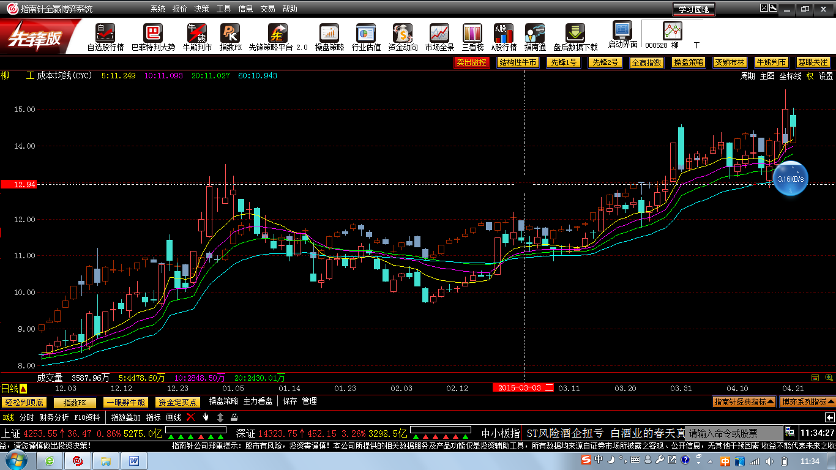The width and height of the screenshot is (836, 470).
Task: Click the boxed X icon in title bar
Action: (x=763, y=8)
